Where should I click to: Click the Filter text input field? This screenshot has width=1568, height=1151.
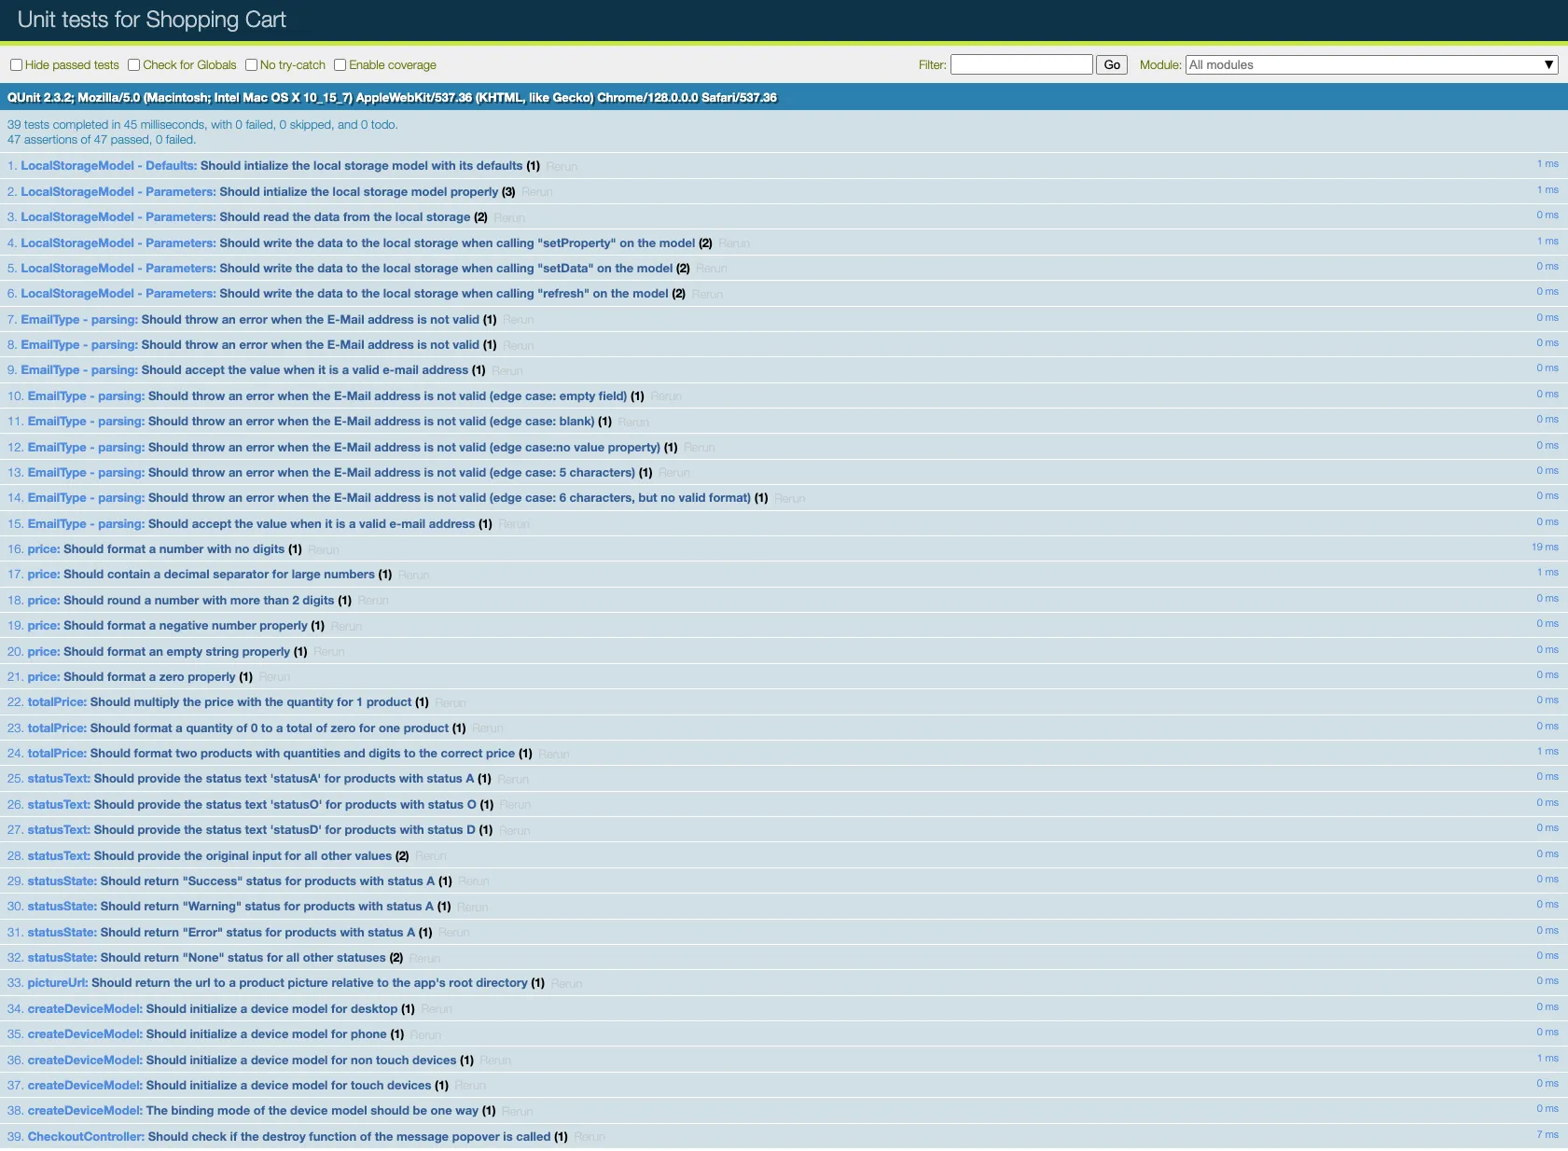[1020, 64]
